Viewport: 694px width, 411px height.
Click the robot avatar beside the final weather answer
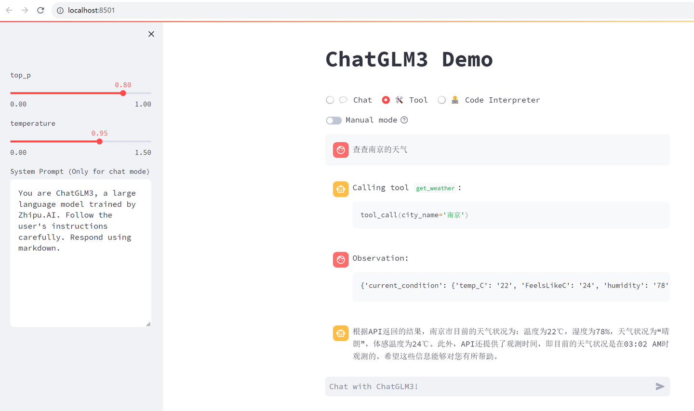[341, 333]
